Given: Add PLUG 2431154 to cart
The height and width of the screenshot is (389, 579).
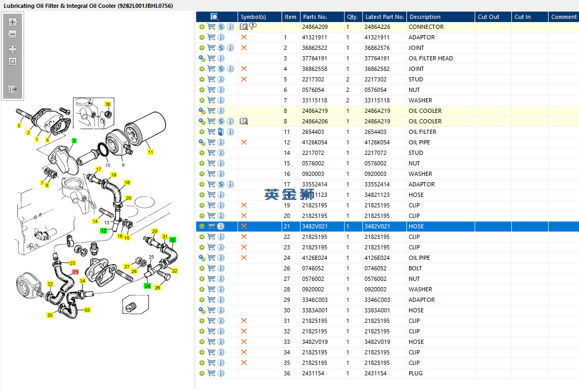Looking at the screenshot, I should pyautogui.click(x=211, y=373).
